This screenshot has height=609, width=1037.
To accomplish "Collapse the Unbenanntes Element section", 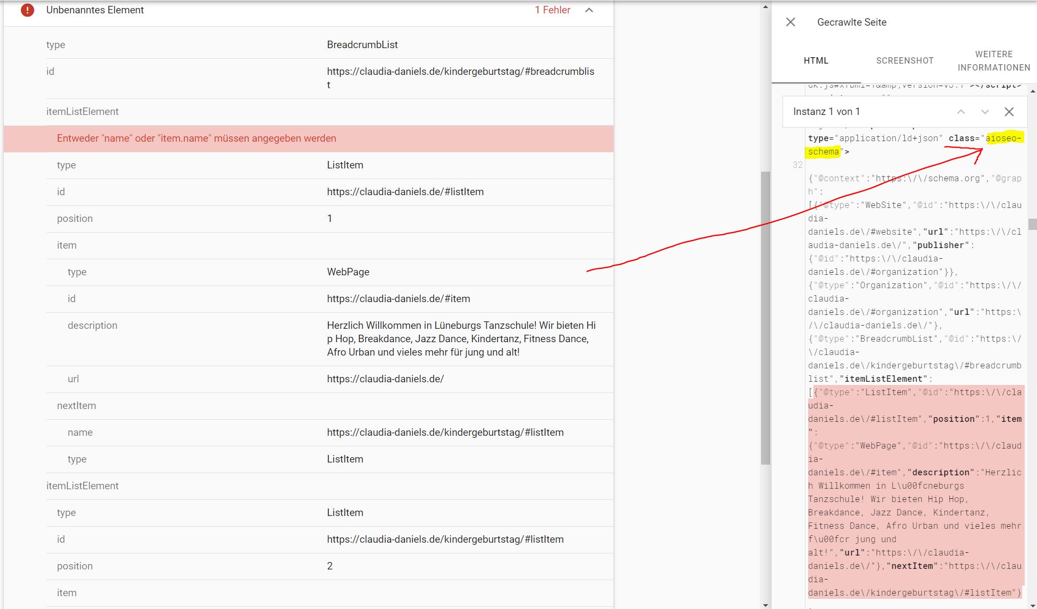I will [x=589, y=10].
